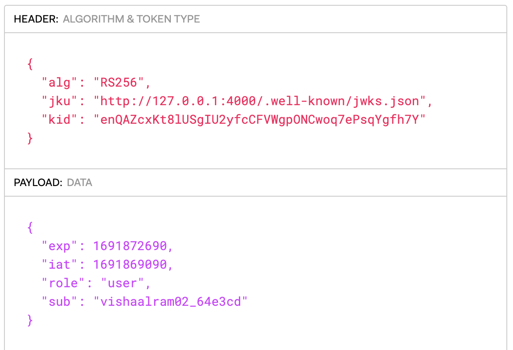The image size is (513, 350).
Task: Click the "kid" key in header
Action: coord(59,119)
